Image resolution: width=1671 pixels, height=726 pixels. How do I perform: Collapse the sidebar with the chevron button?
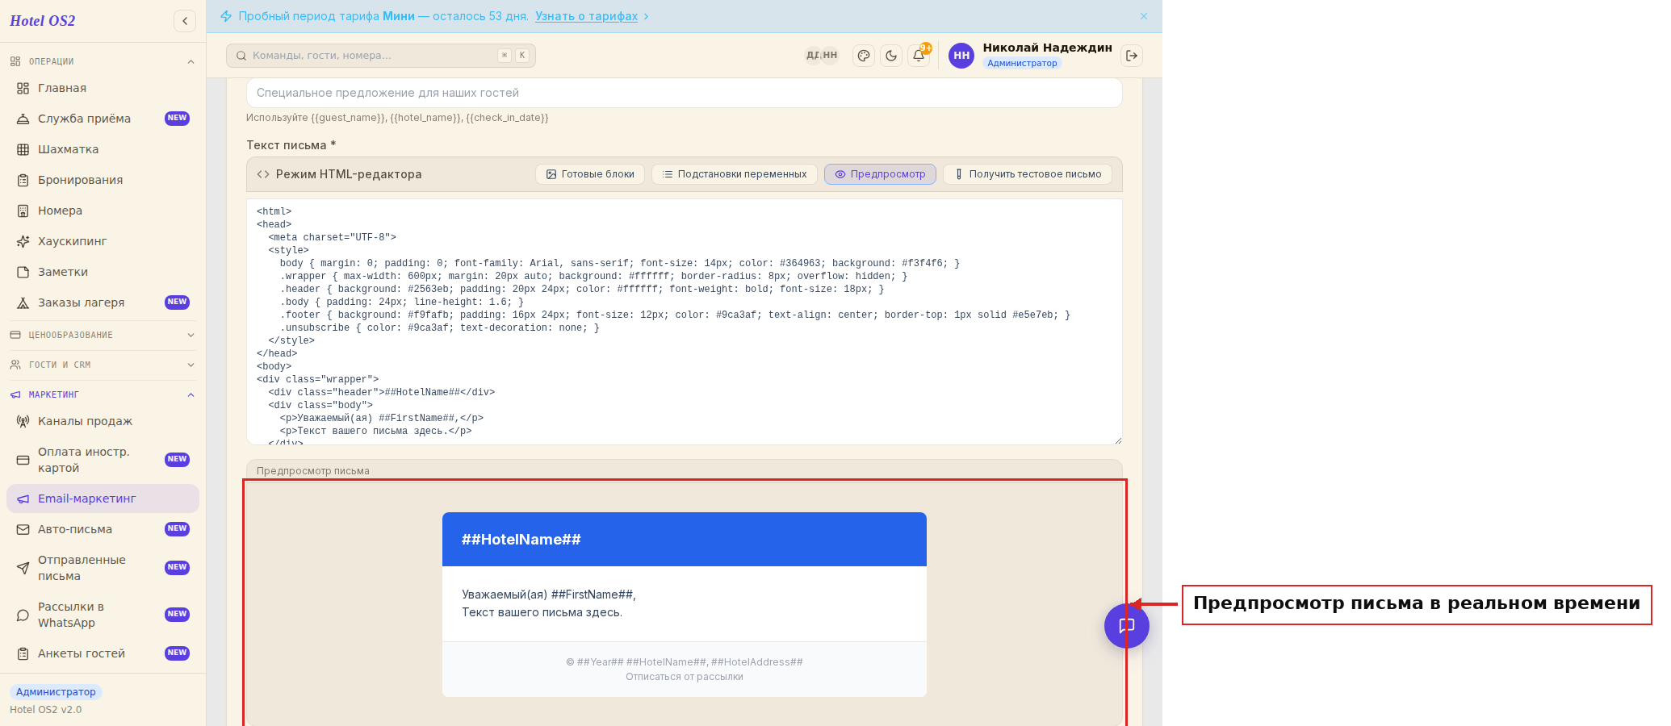click(x=185, y=21)
